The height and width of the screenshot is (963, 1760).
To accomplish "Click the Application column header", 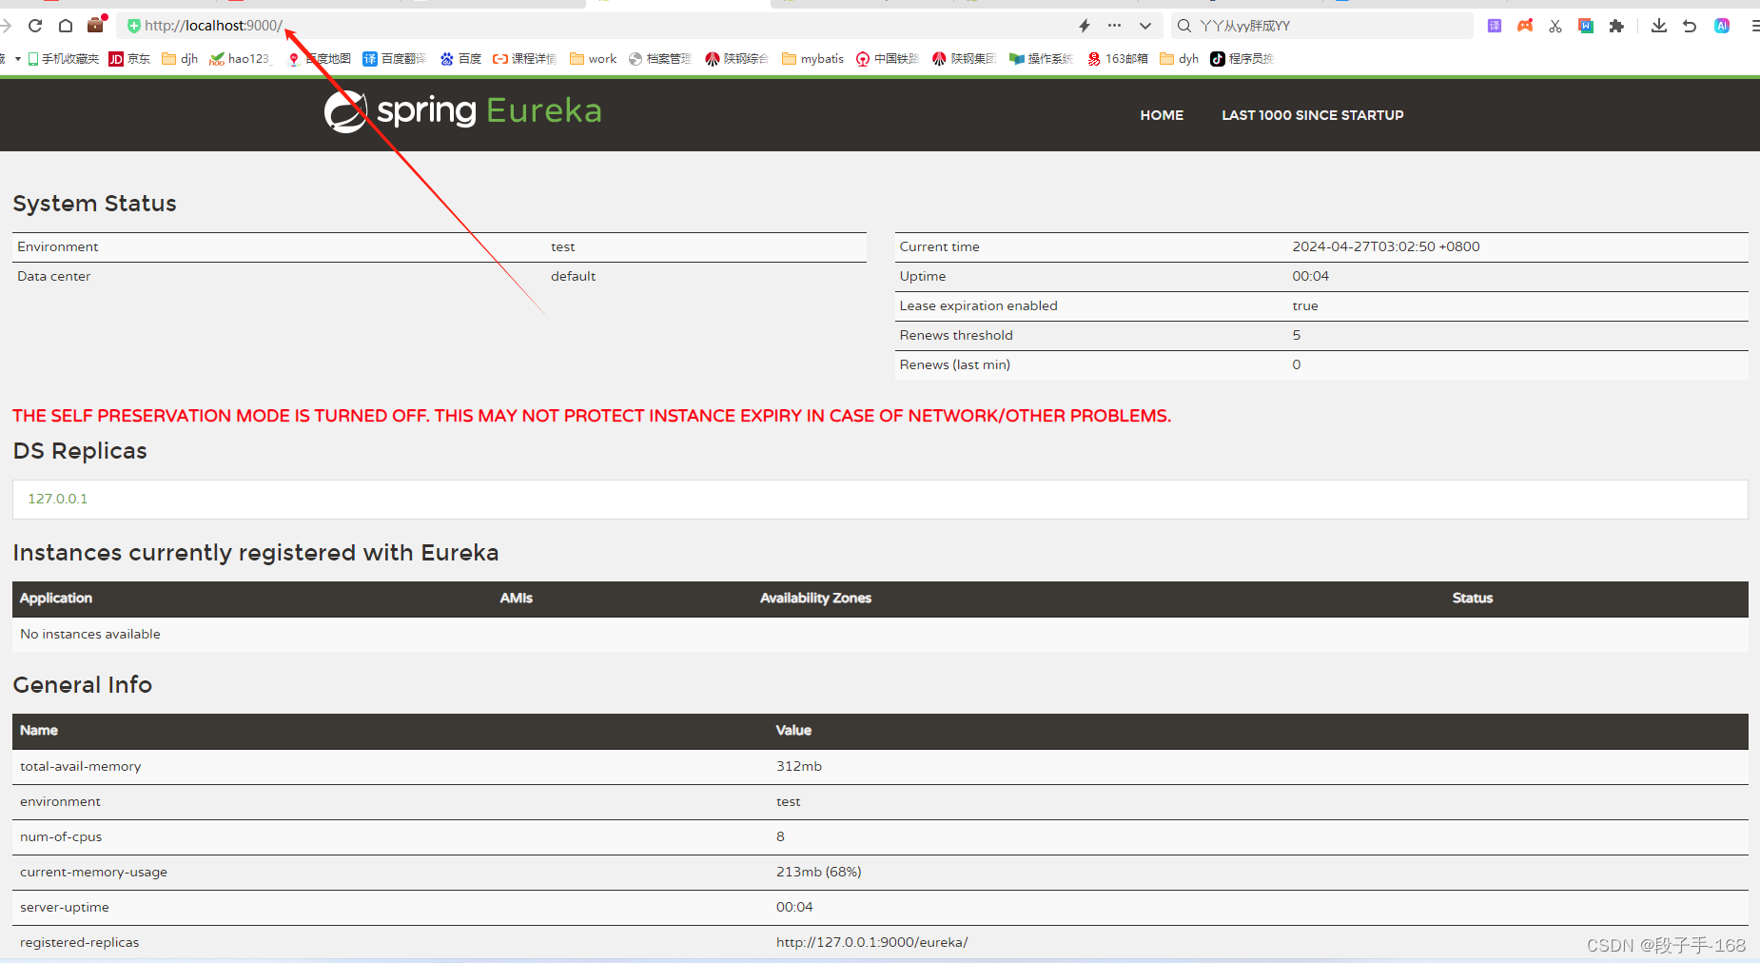I will click(x=56, y=598).
